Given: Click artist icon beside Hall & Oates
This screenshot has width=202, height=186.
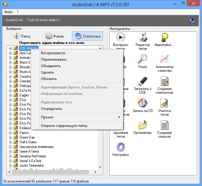Looking at the screenshot, I should tap(16, 142).
